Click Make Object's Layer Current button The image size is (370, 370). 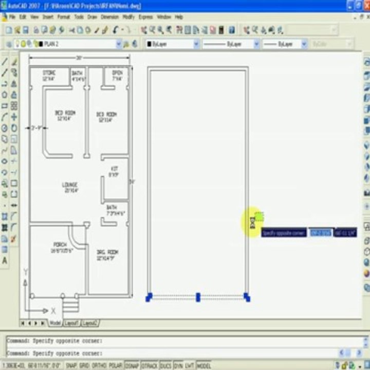tap(126, 44)
